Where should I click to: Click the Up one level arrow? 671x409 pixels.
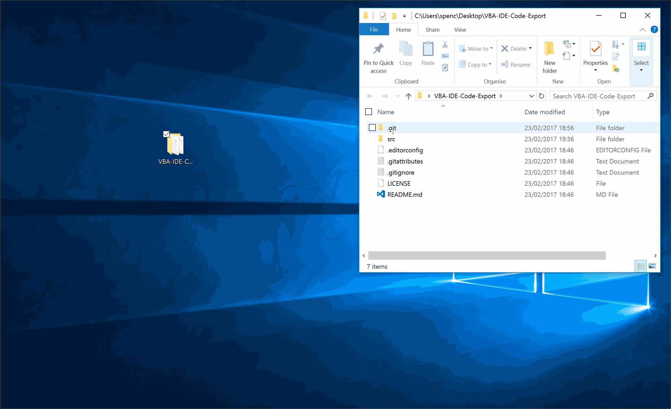pyautogui.click(x=408, y=96)
